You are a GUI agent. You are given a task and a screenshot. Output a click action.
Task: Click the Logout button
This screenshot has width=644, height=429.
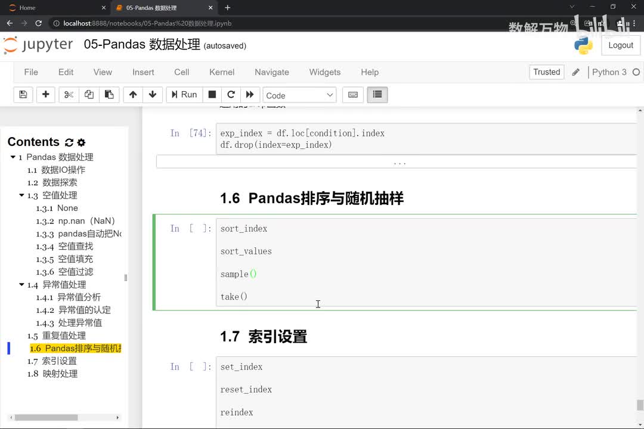(621, 45)
